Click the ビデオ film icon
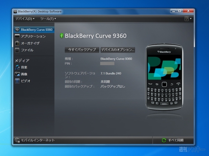This screenshot has width=209, height=156. click(x=17, y=81)
